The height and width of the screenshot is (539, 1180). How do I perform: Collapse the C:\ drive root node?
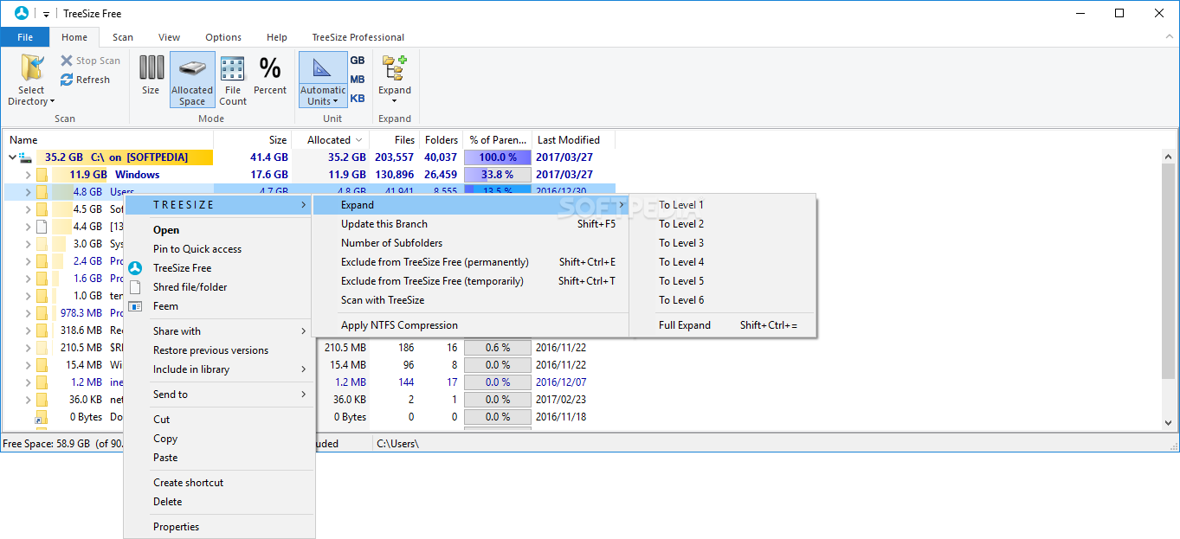pos(12,157)
